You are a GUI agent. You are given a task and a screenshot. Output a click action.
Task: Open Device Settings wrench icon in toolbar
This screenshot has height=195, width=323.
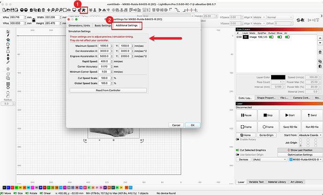(x=84, y=10)
